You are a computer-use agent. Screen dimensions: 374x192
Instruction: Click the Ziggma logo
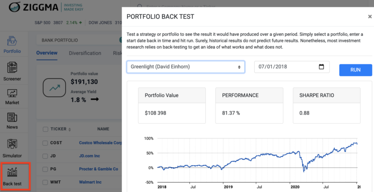[46, 7]
